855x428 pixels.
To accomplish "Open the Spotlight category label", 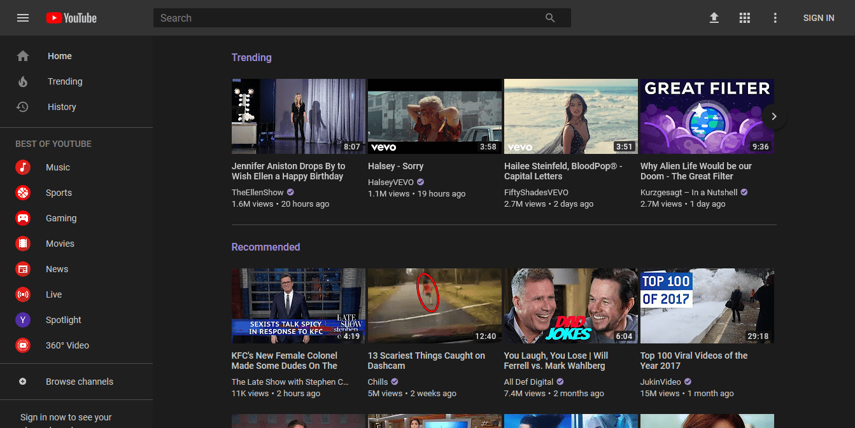I will (x=64, y=320).
